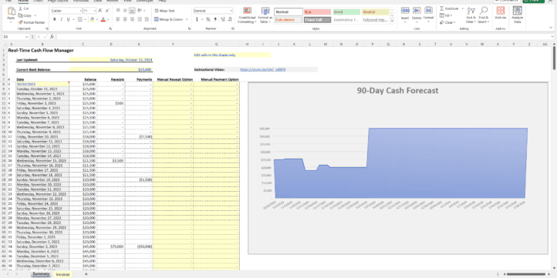Screen dimensions: 557x278
Task: Click Merge & Center
Action: point(169,19)
